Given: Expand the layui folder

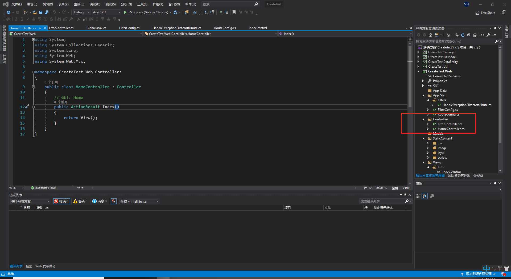Looking at the screenshot, I should (x=428, y=153).
